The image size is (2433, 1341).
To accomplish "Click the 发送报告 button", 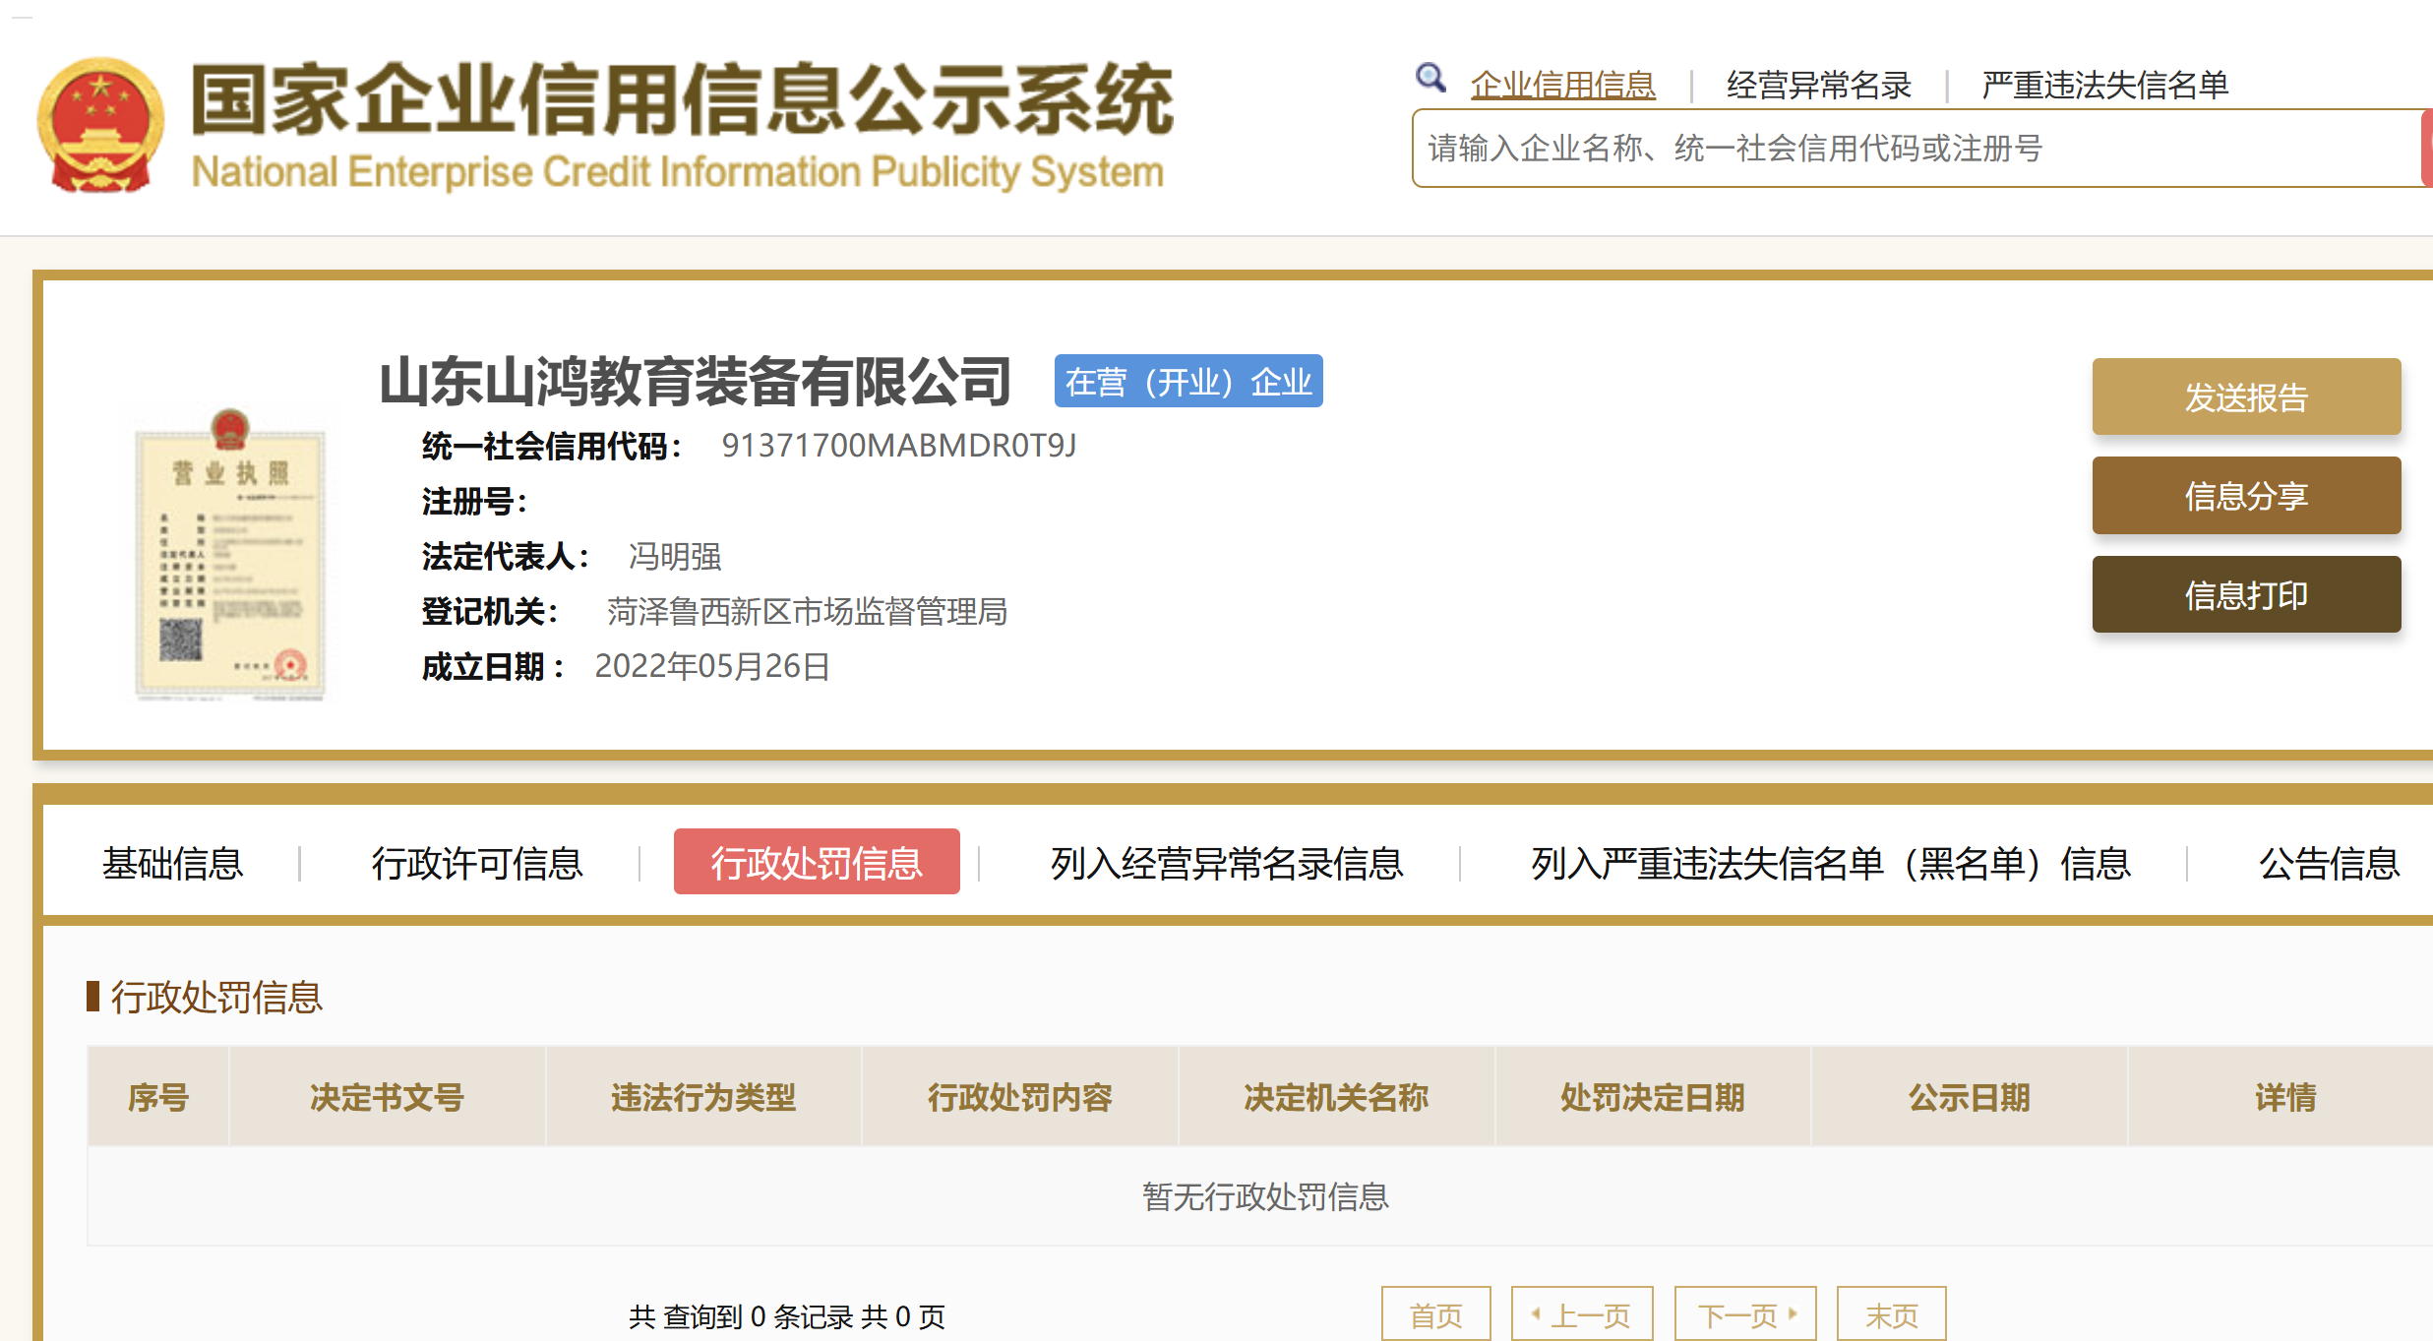I will tap(2245, 397).
